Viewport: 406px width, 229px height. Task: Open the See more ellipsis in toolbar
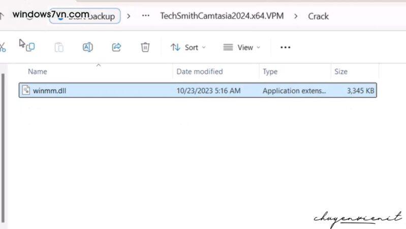click(x=285, y=47)
